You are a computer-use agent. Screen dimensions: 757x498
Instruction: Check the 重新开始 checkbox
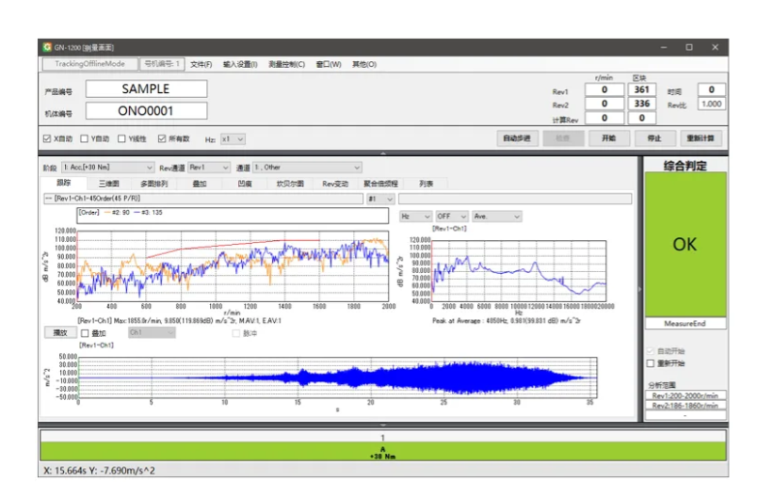(651, 362)
